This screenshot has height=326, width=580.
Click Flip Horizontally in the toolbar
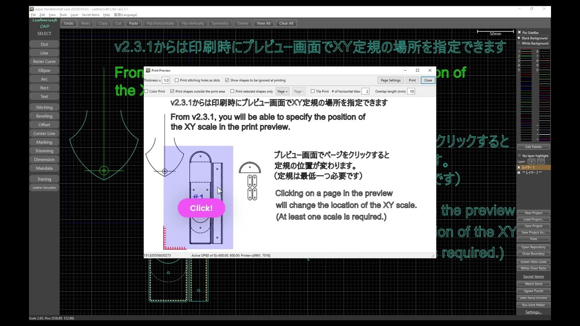[x=160, y=23]
